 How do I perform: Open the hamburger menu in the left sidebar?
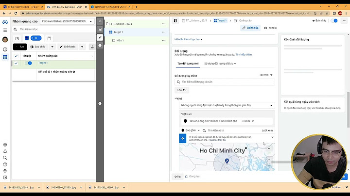5,30
